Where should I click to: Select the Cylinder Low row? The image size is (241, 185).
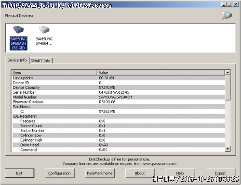tap(118, 136)
